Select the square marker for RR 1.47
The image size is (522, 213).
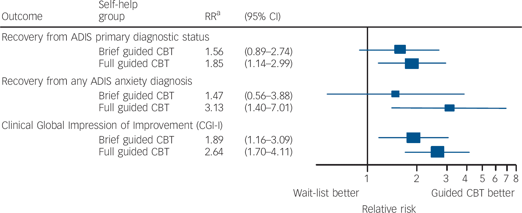pos(395,94)
